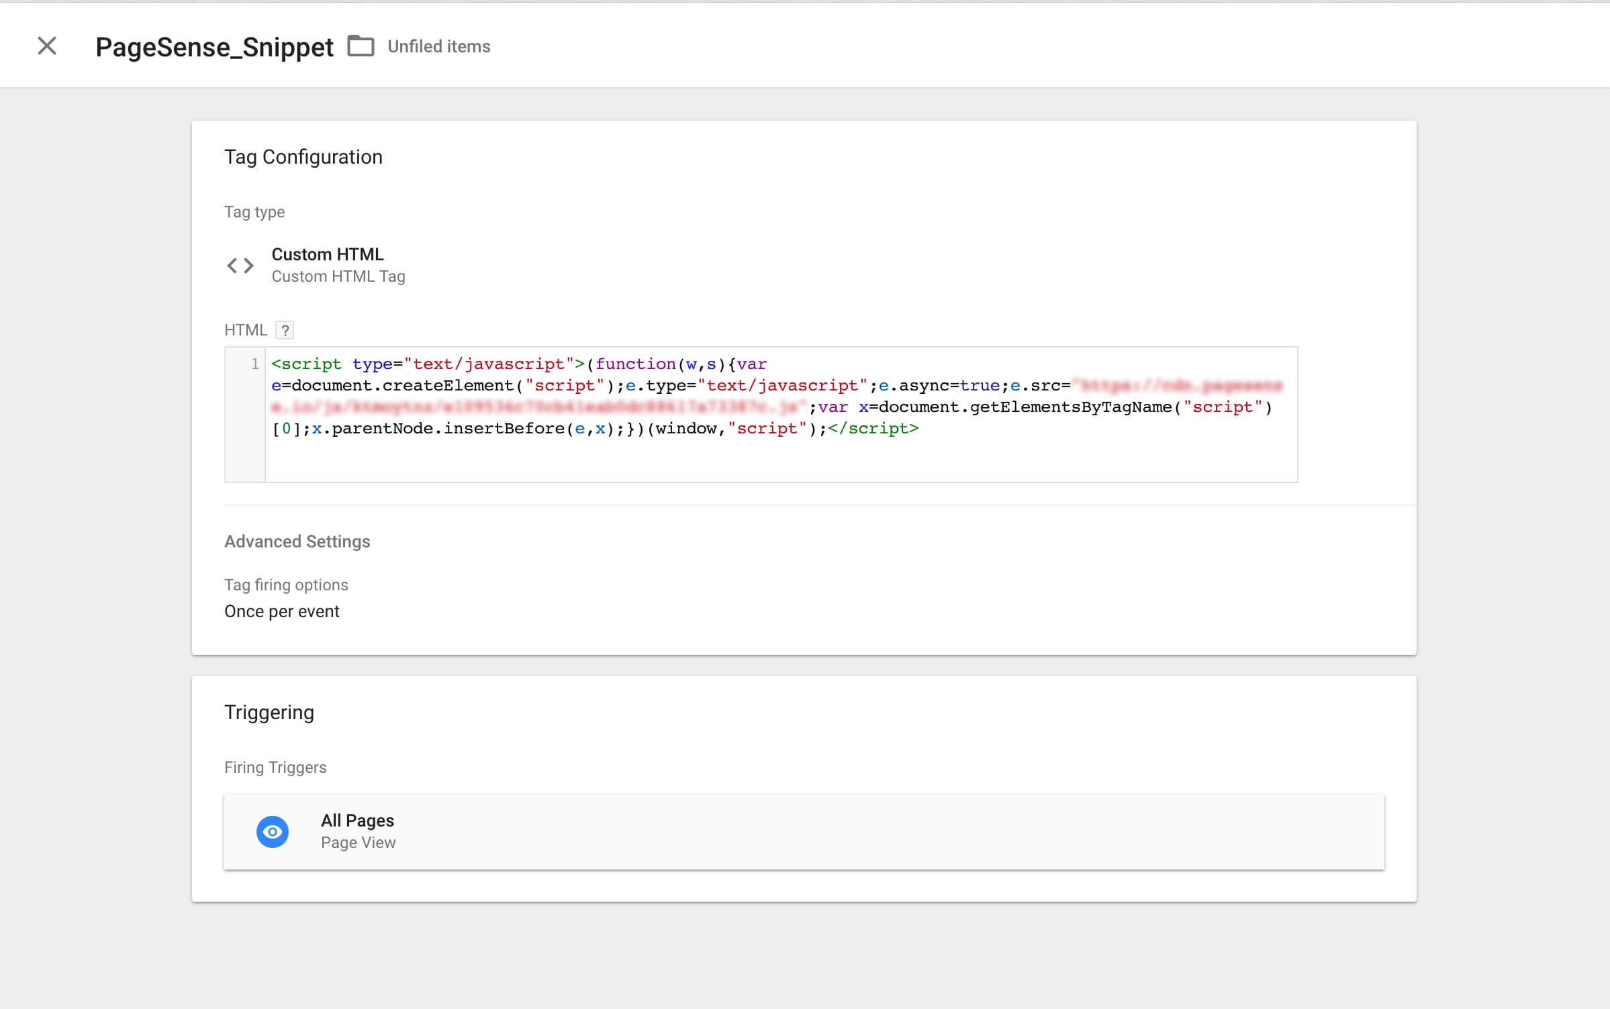1610x1009 pixels.
Task: Open the All Pages firing trigger
Action: coord(357,820)
